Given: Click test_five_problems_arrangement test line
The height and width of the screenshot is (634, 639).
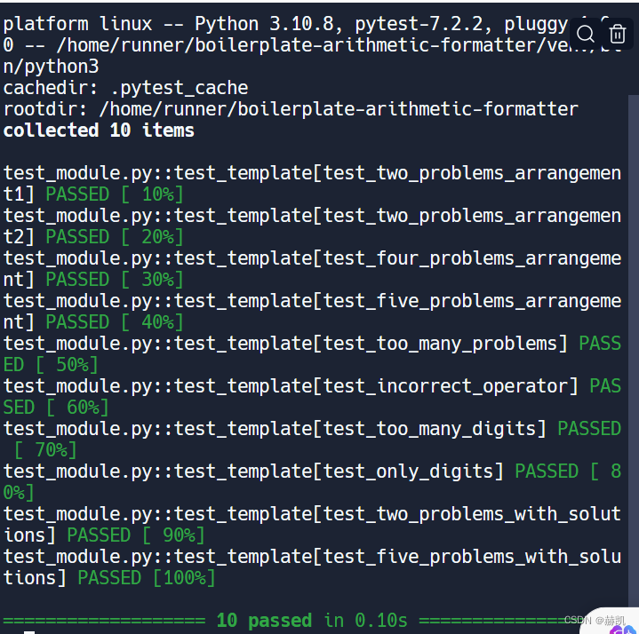Looking at the screenshot, I should (x=312, y=312).
